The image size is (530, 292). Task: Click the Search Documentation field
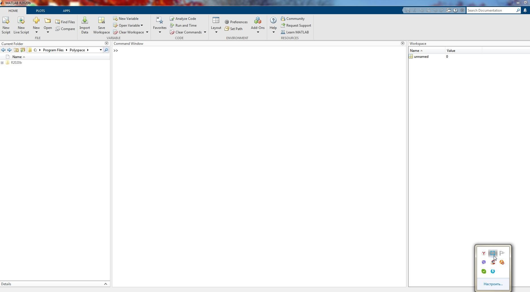[491, 10]
